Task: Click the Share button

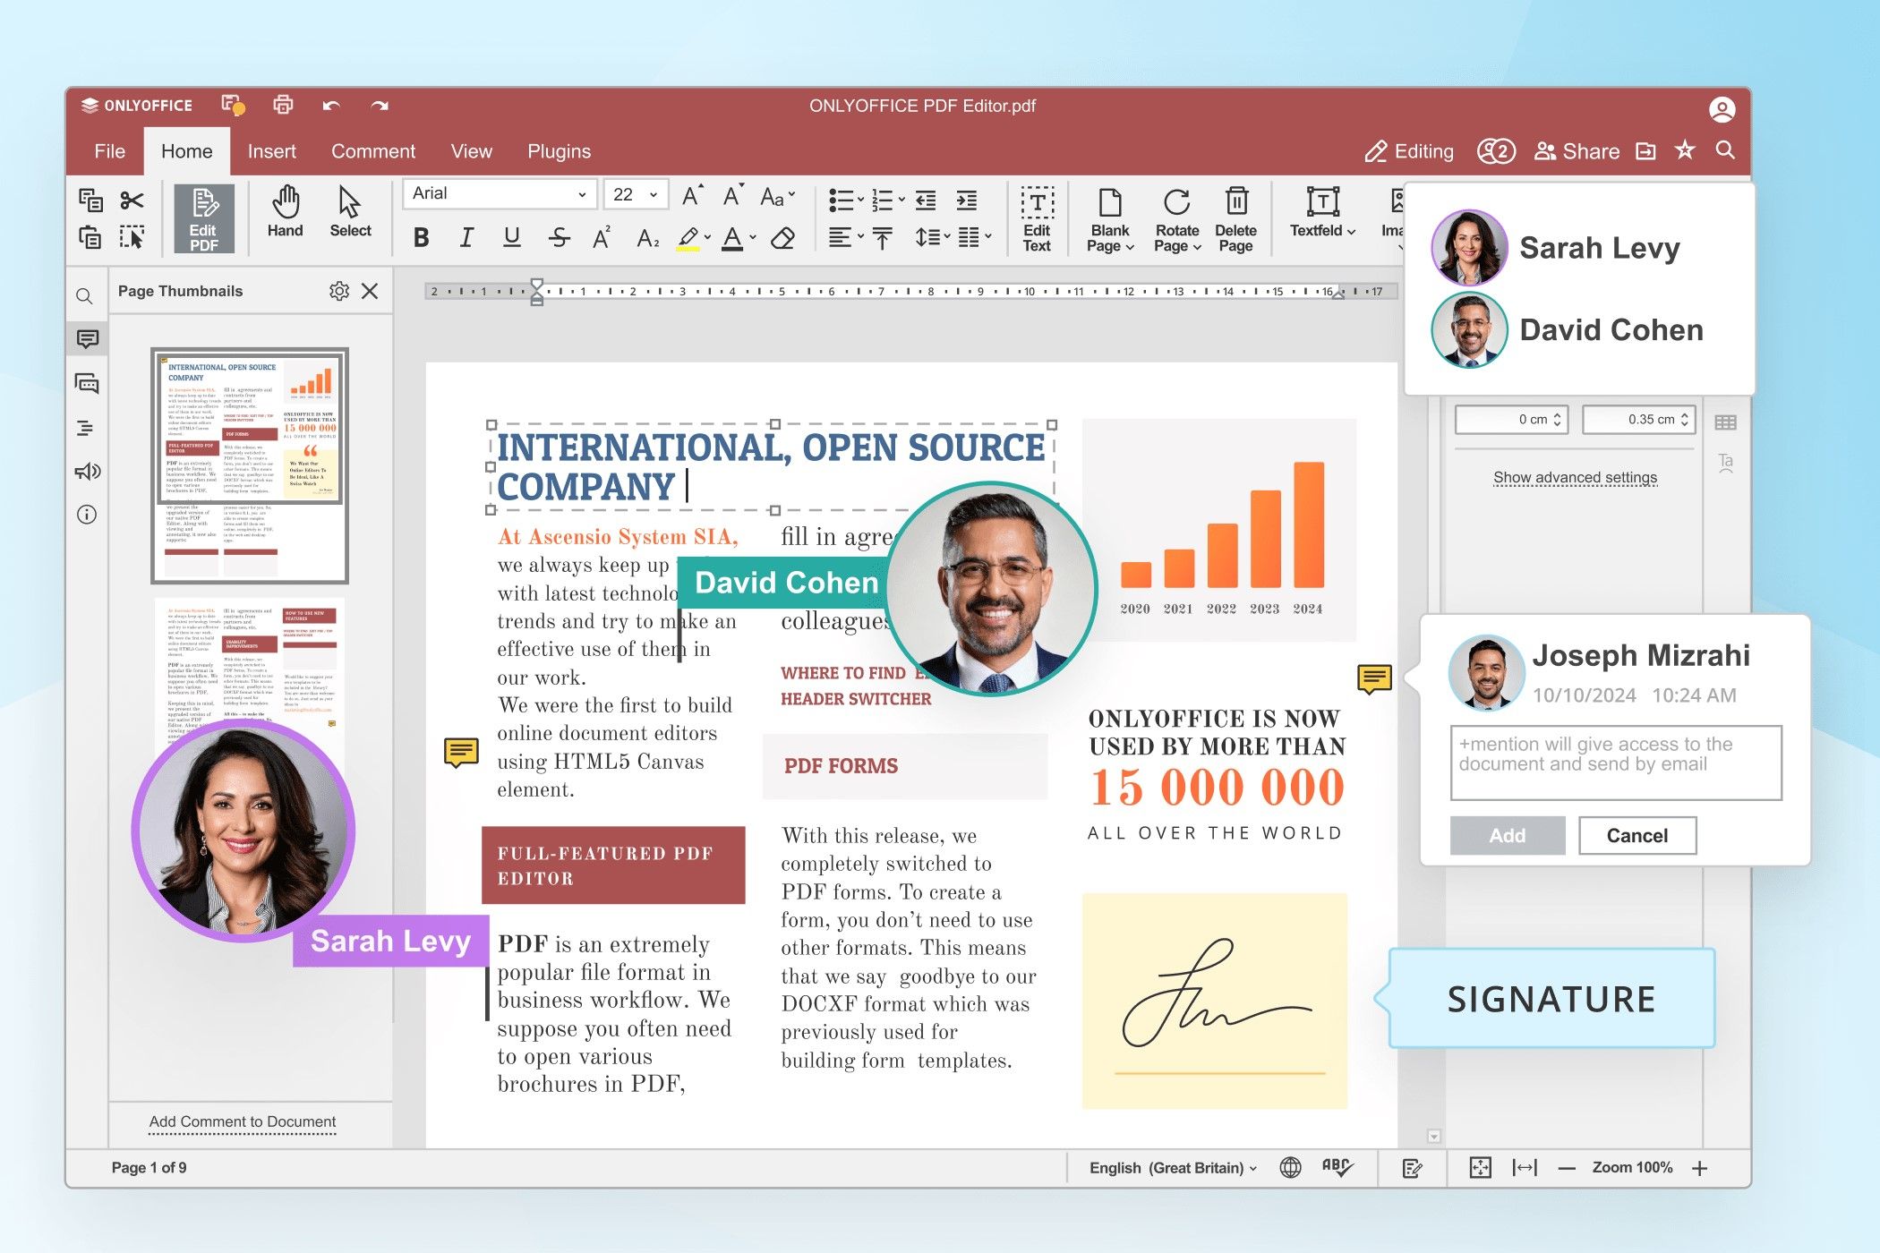Action: (x=1577, y=151)
